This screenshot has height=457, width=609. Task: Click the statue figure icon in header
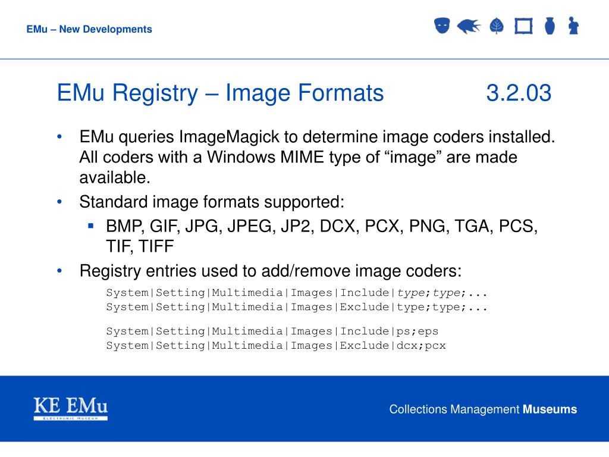coord(573,26)
